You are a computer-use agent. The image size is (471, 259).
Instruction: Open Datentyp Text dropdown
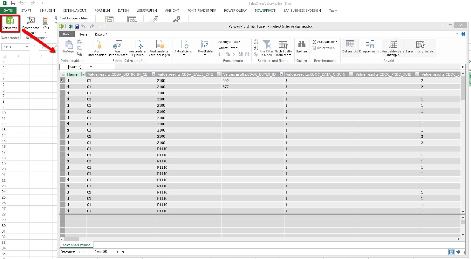[229, 42]
